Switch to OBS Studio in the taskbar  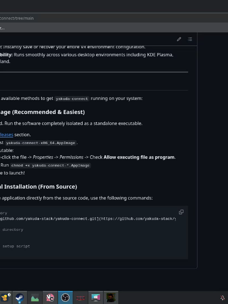[x=65, y=297]
